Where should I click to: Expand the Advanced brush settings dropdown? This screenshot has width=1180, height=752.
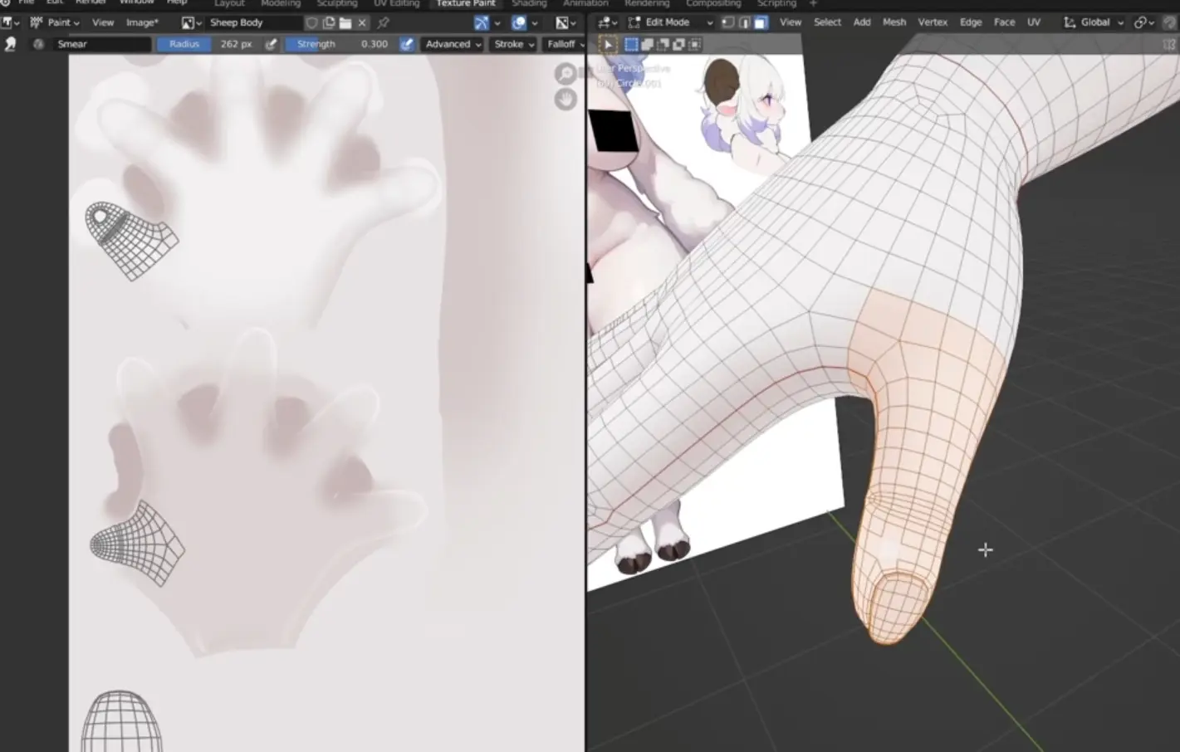click(453, 44)
